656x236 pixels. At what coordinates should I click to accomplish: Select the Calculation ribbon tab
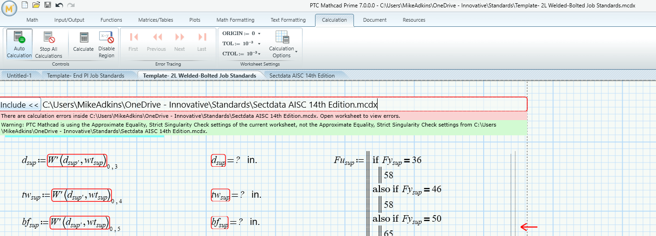(x=334, y=20)
